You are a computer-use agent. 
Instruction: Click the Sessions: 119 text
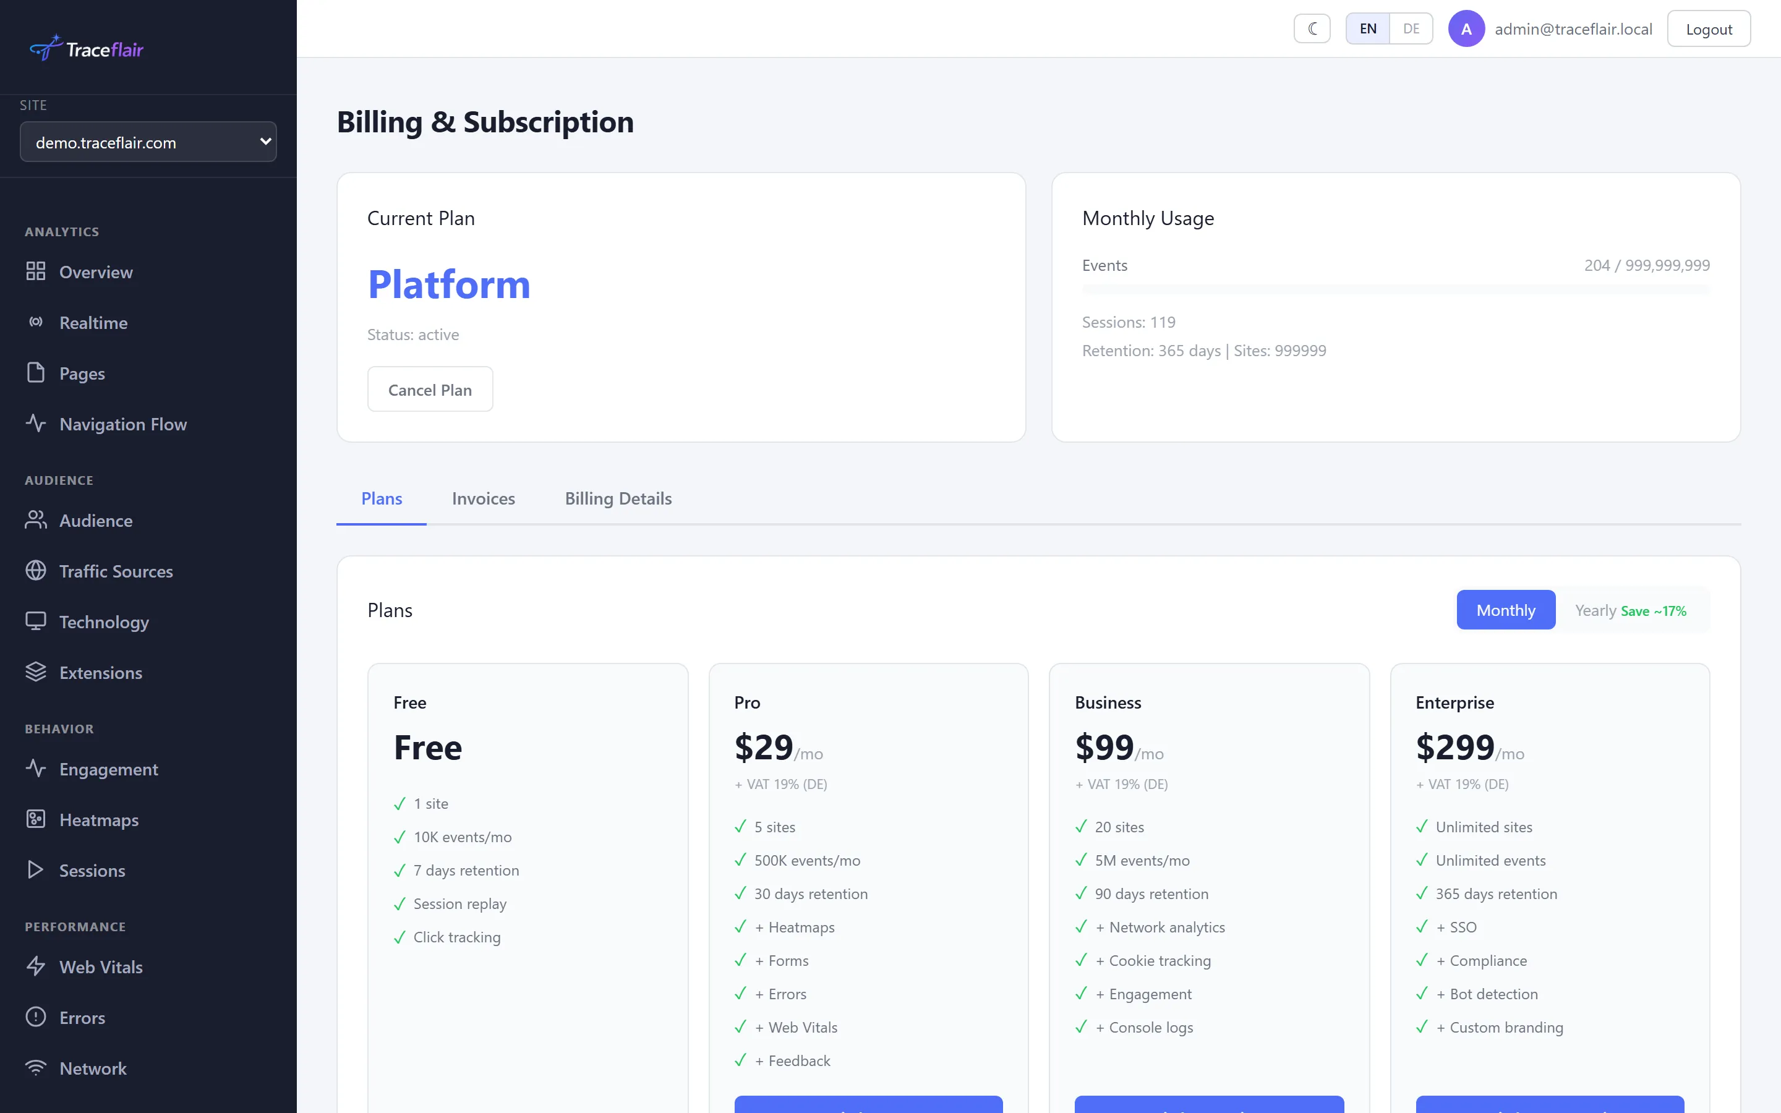1128,322
